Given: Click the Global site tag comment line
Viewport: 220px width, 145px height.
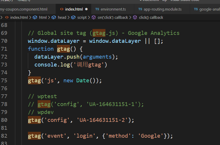Looking at the screenshot, I should pyautogui.click(x=104, y=33).
